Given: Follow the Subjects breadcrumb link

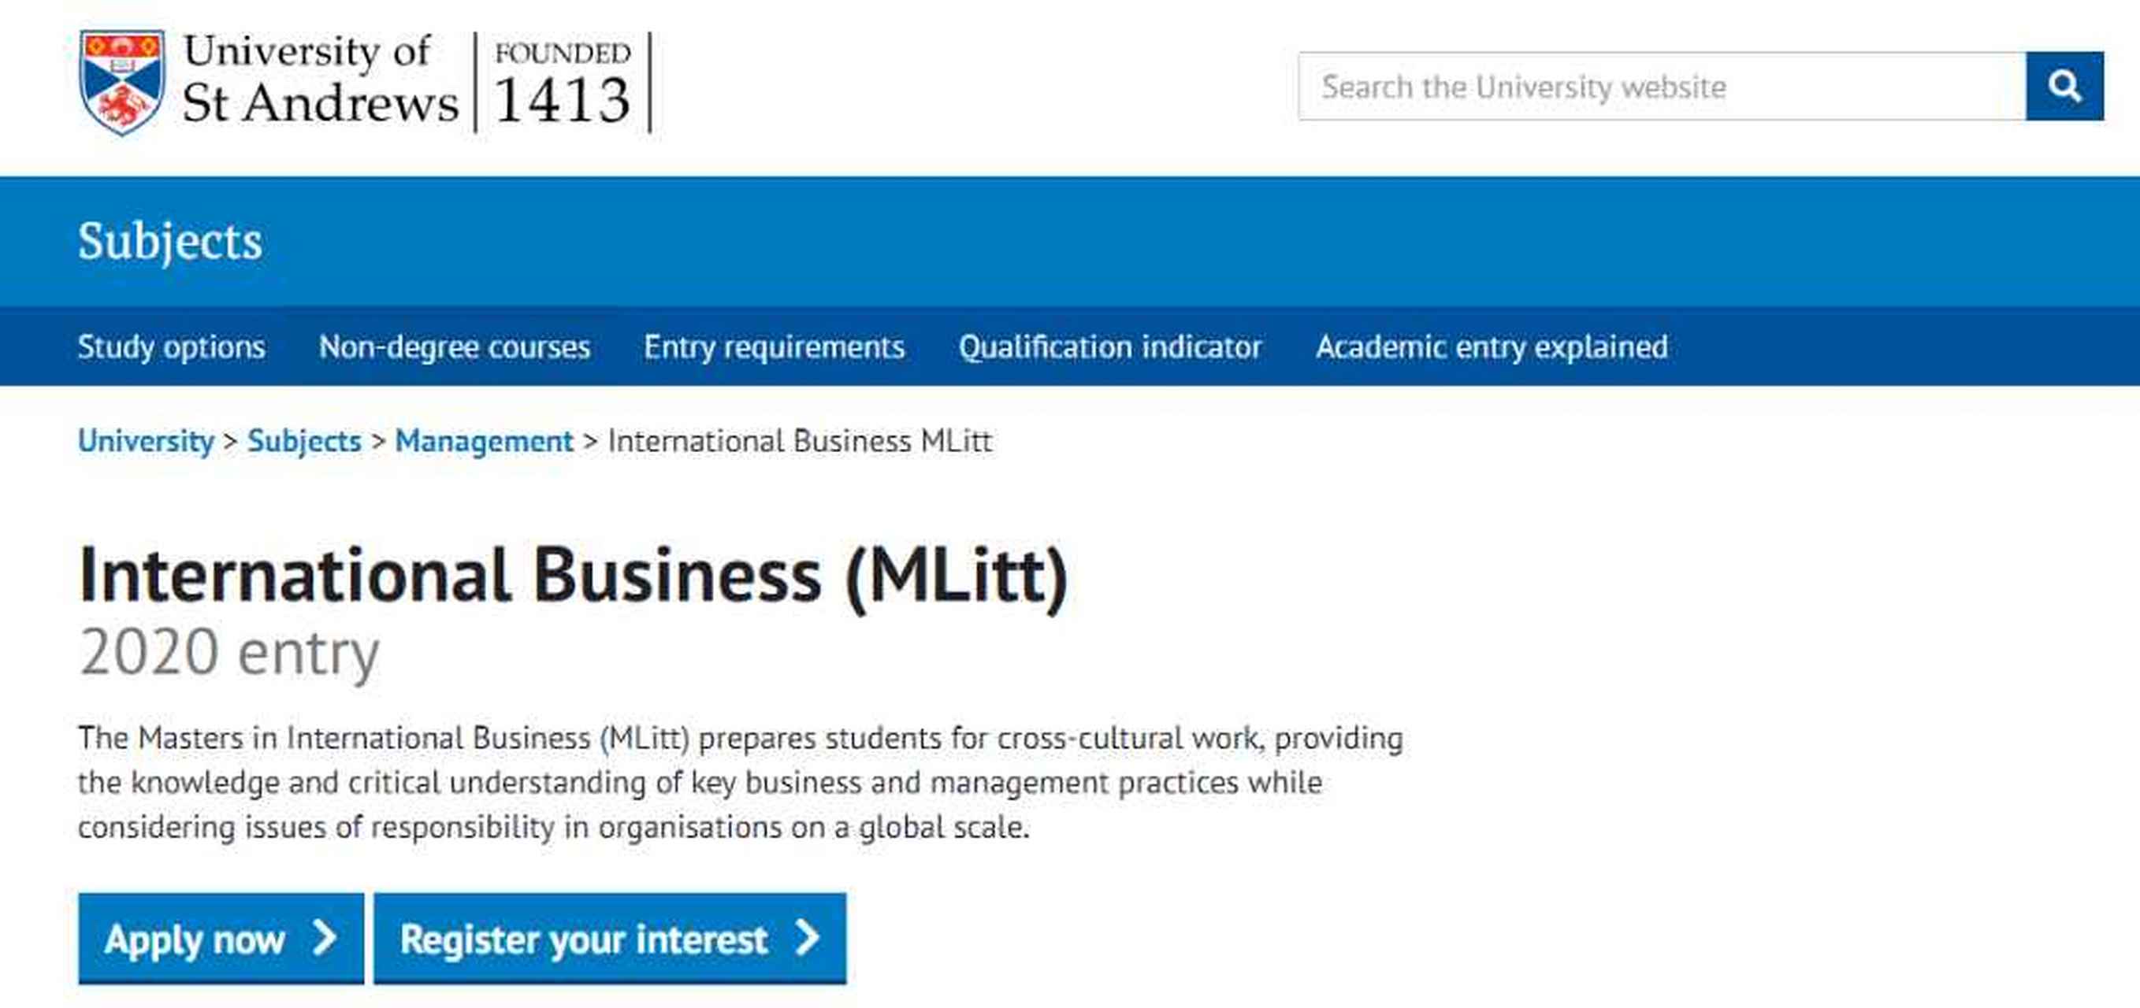Looking at the screenshot, I should [304, 441].
